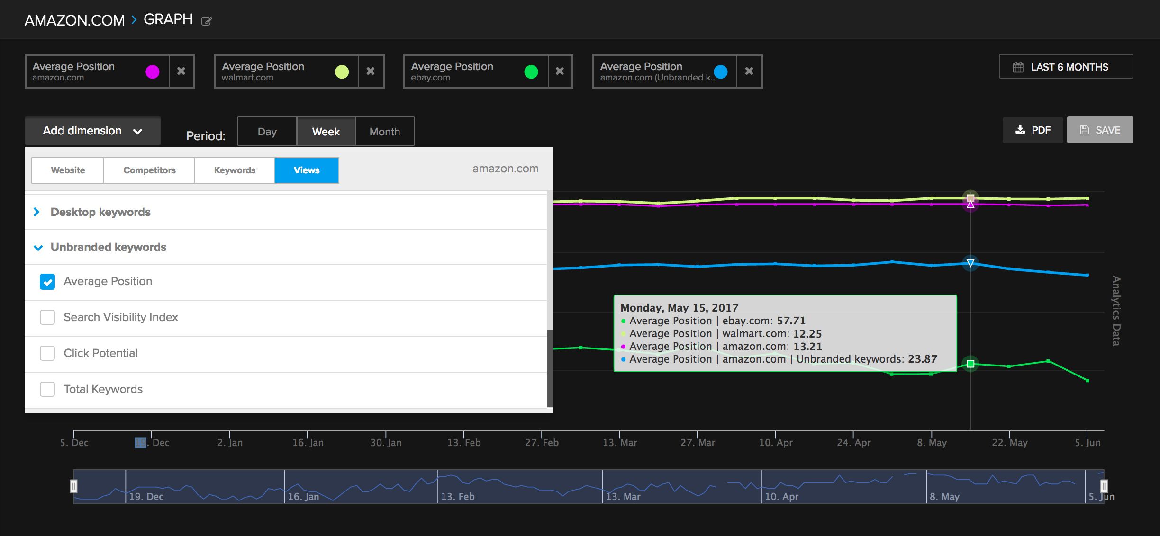Screen dimensions: 1160x536
Task: Click the SAVE button
Action: pyautogui.click(x=1100, y=130)
